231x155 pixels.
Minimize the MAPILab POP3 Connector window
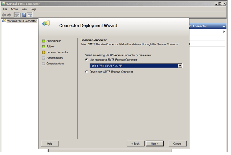(x=216, y=4)
